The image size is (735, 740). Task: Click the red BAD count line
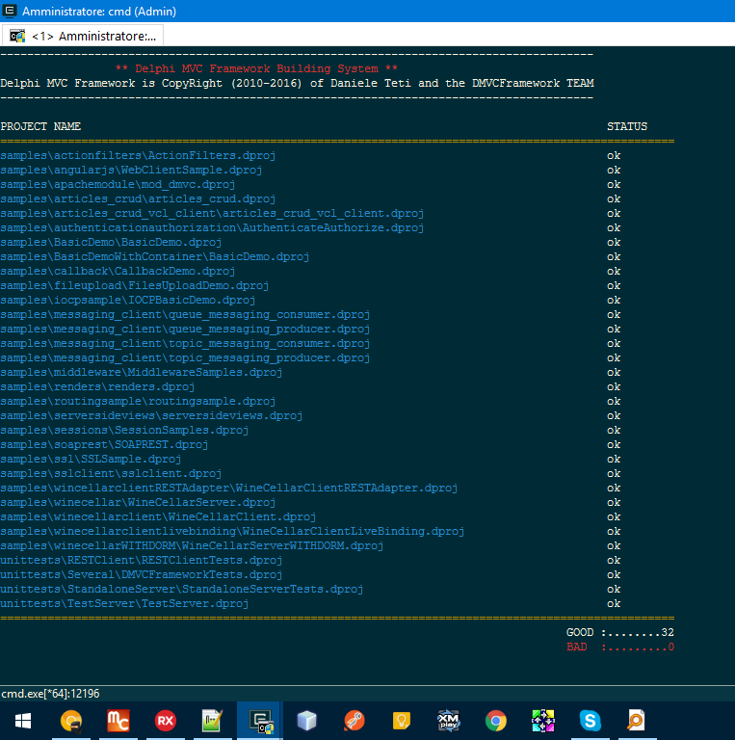tap(620, 647)
